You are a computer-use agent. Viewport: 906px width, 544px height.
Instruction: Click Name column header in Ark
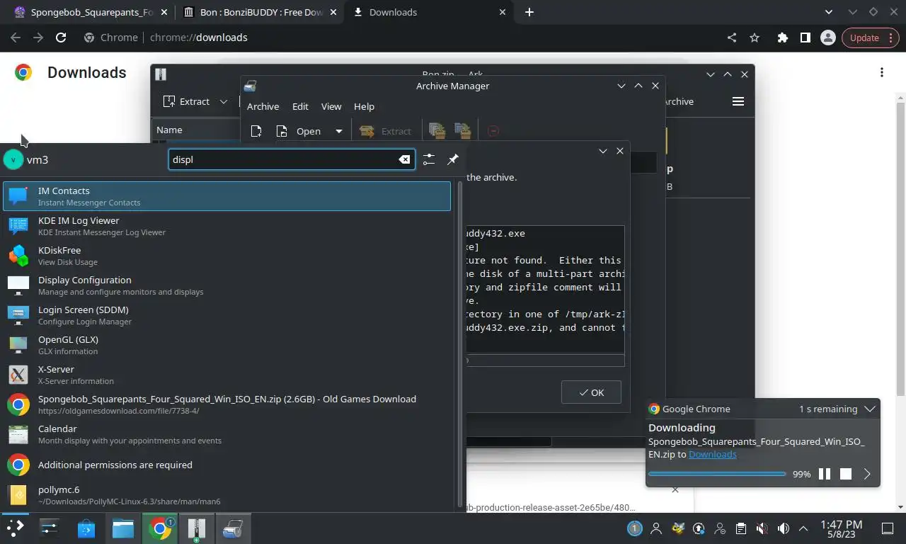(x=169, y=130)
